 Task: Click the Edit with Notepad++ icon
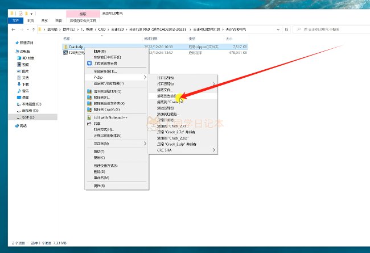tap(89, 117)
